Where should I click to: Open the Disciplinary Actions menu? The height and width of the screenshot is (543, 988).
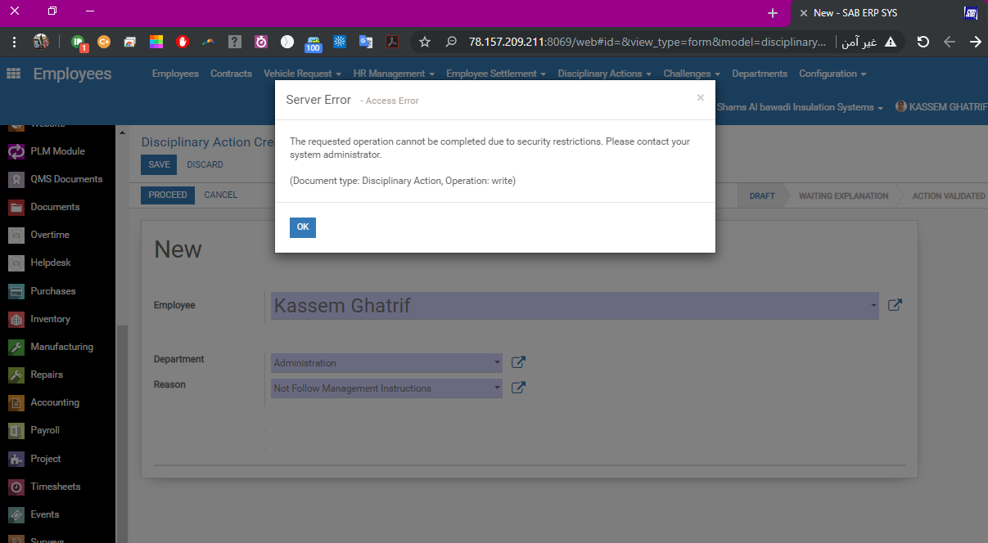(604, 74)
